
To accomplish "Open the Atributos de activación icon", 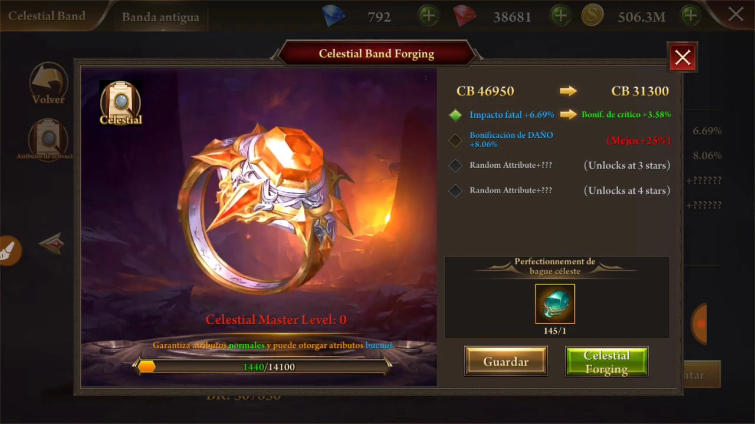I will 48,140.
